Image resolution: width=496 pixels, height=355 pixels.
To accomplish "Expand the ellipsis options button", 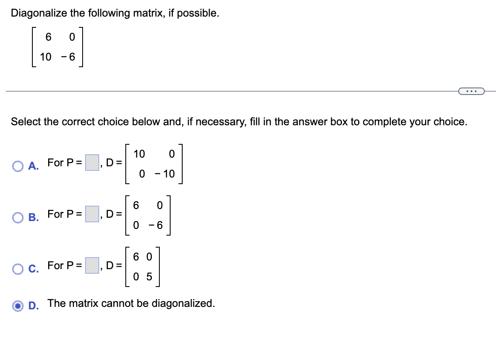I will tap(471, 91).
